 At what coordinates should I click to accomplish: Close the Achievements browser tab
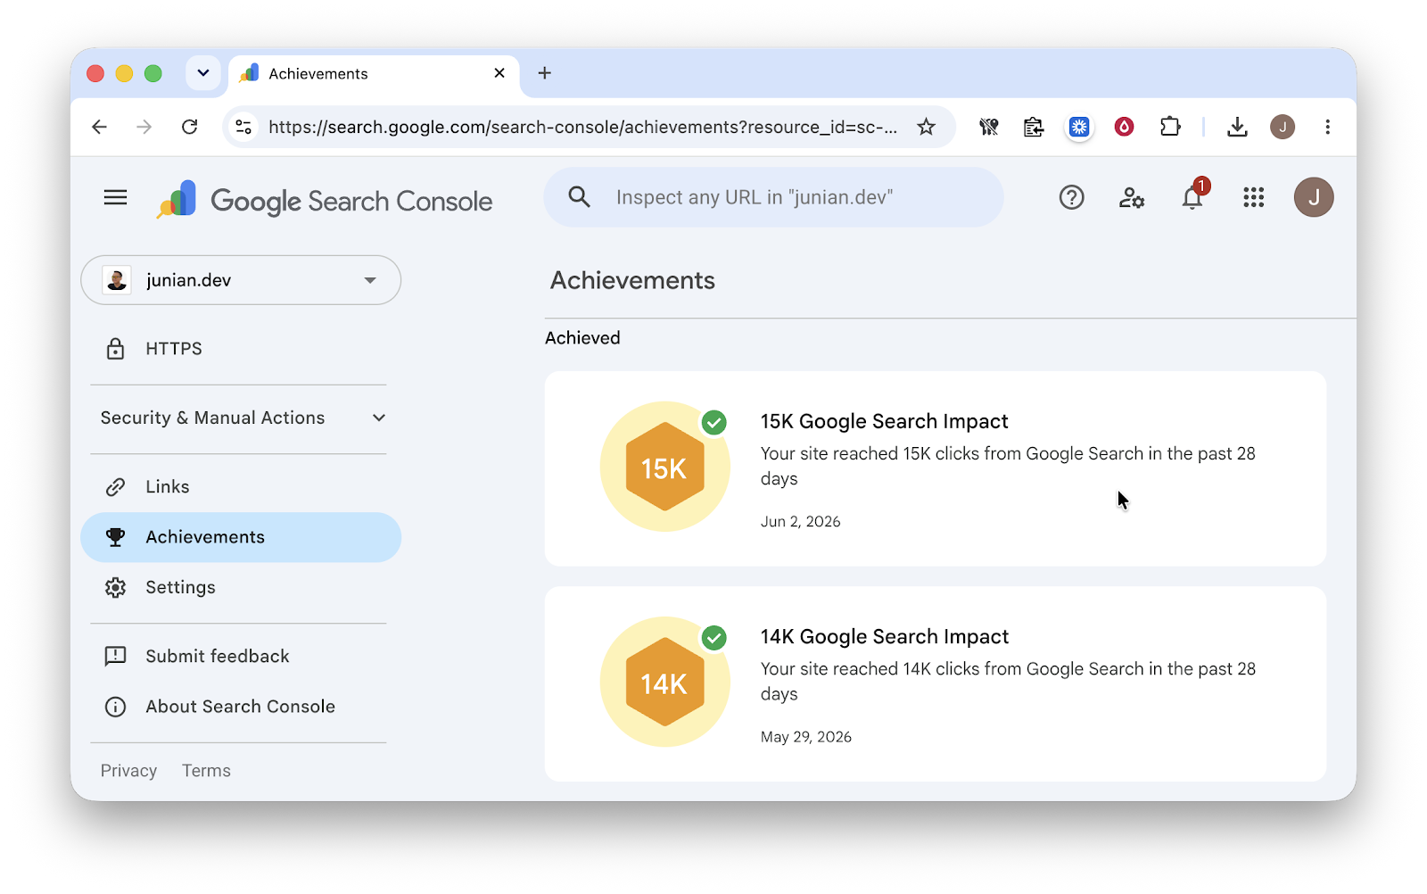point(499,73)
